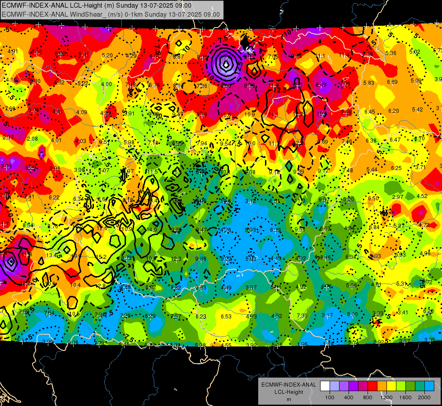Click the wind shear value 6.50
The height and width of the screenshot is (406, 442).
coord(373,198)
